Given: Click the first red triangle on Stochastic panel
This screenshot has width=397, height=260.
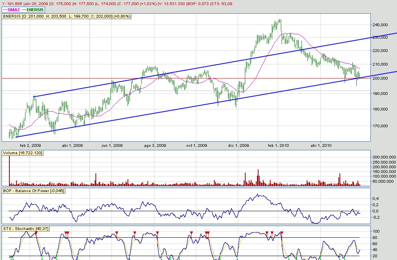Looking at the screenshot, I should [x=36, y=233].
